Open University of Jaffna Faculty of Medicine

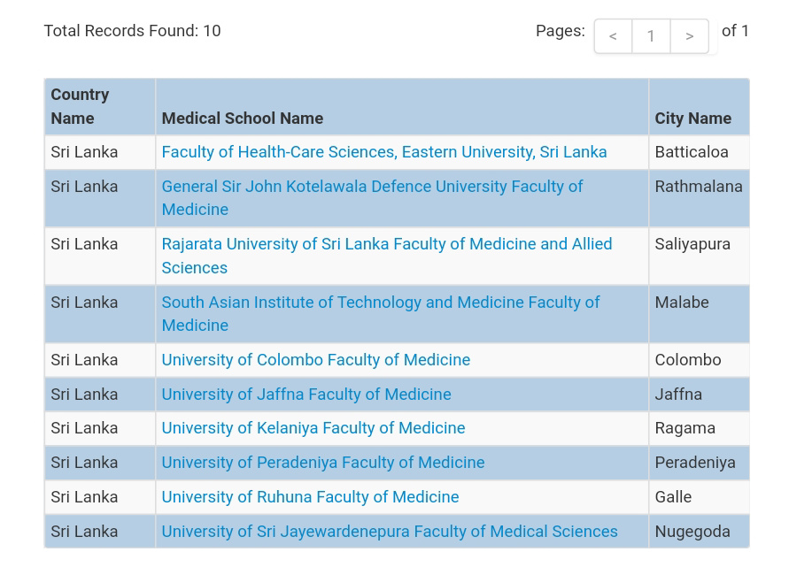pyautogui.click(x=306, y=395)
